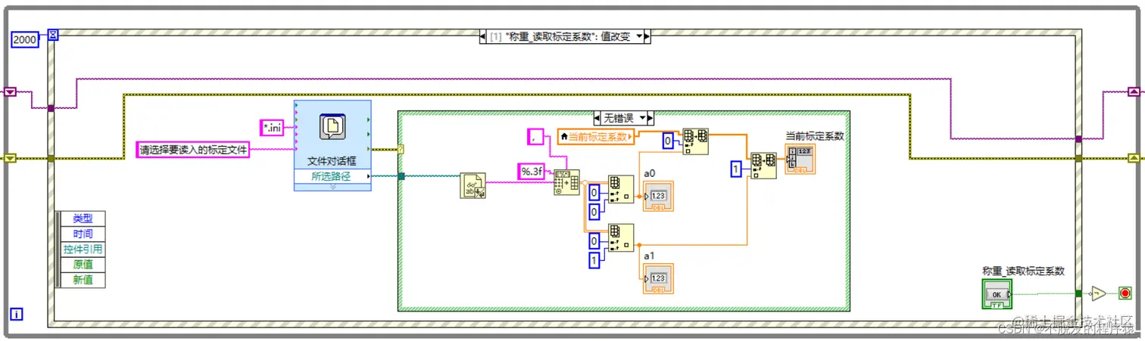Click the left yellow error shift register
The image size is (1145, 341).
11,158
